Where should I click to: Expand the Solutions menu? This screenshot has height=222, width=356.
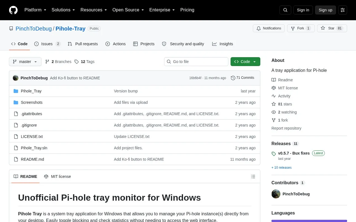pos(63,10)
